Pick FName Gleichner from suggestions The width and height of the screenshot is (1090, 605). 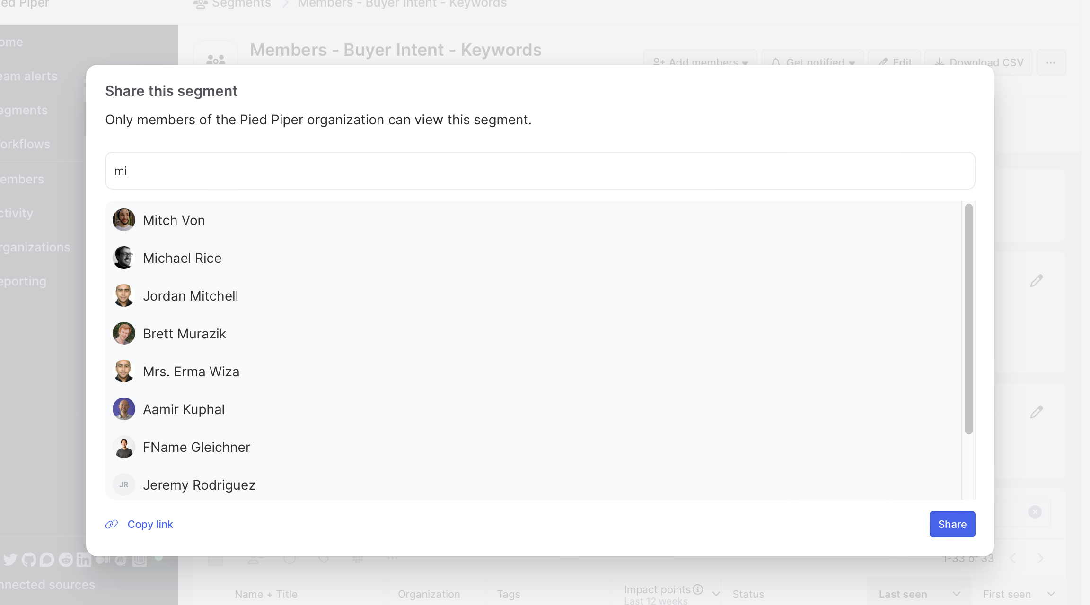pyautogui.click(x=196, y=447)
